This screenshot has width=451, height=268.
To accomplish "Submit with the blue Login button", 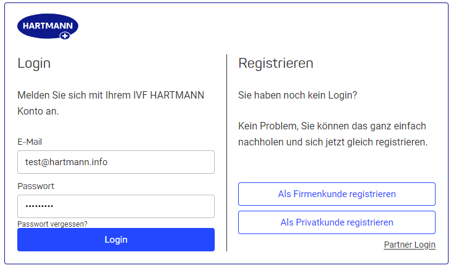I will (116, 240).
